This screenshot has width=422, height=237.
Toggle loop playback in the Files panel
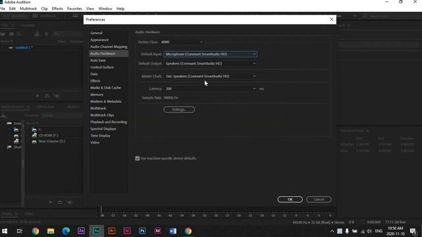(47, 96)
